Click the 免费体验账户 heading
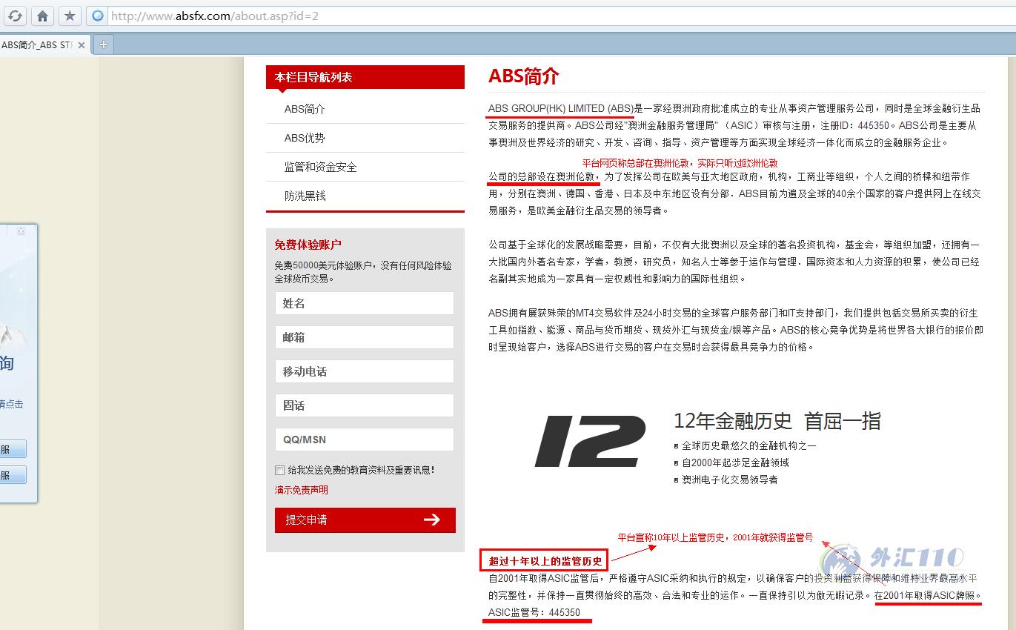The height and width of the screenshot is (630, 1016). (308, 245)
